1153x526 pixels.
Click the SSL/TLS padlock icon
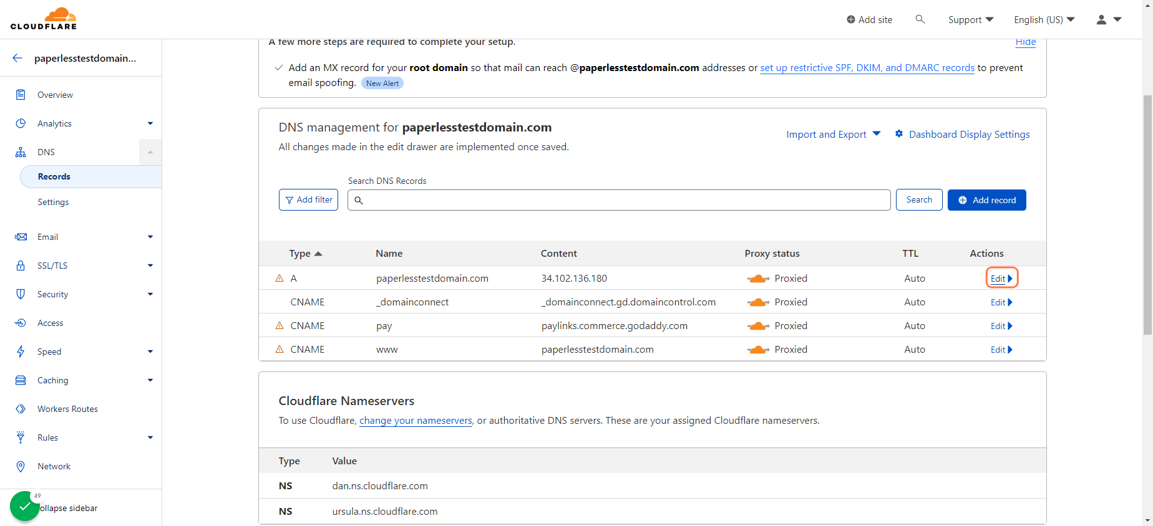coord(21,265)
